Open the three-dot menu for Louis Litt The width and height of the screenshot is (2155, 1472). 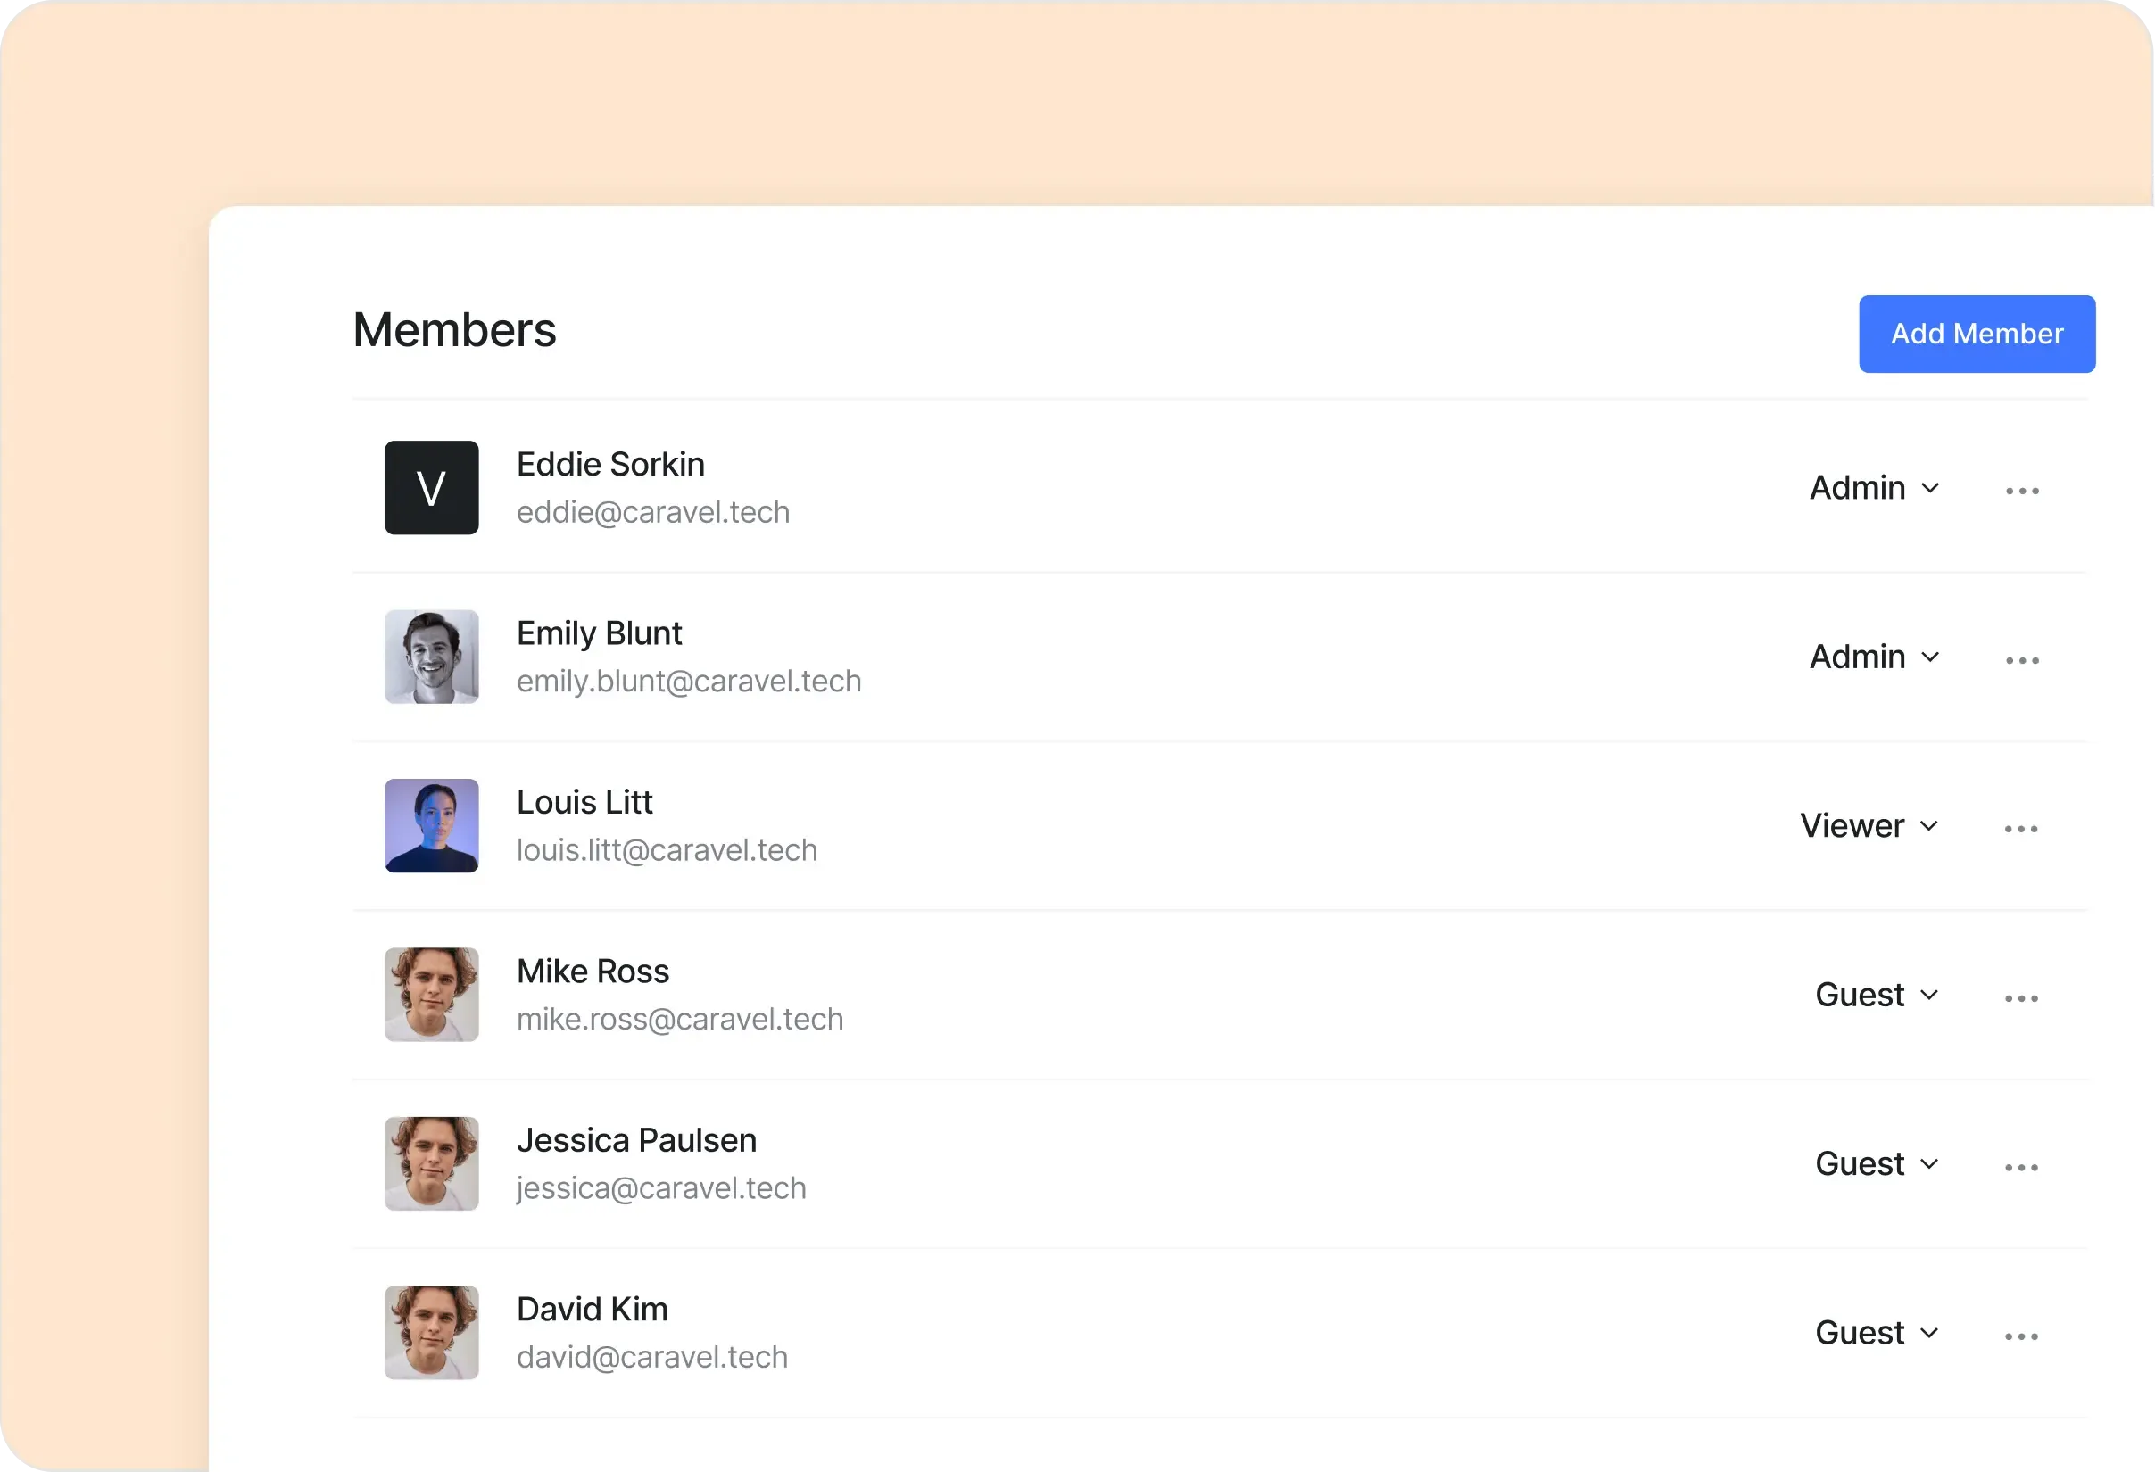(x=2020, y=829)
